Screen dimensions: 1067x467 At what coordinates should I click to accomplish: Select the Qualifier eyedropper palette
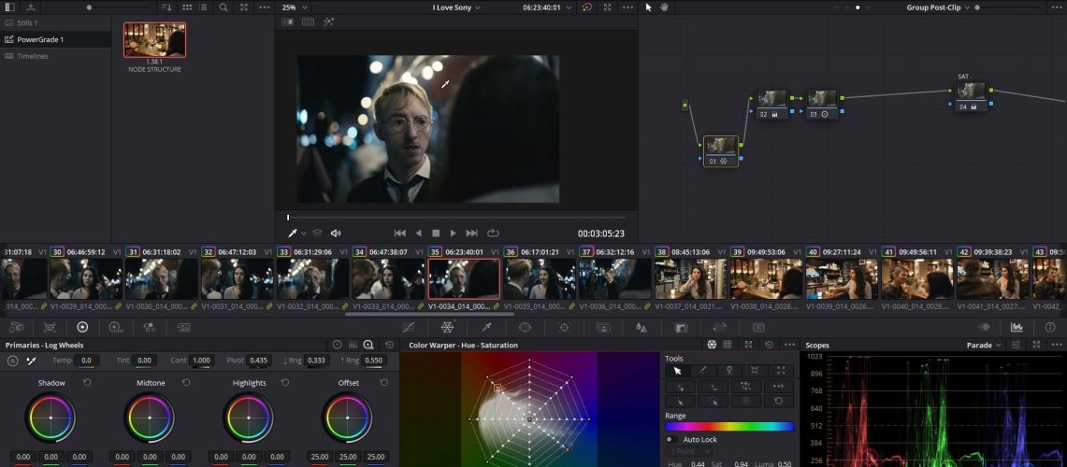pyautogui.click(x=486, y=327)
